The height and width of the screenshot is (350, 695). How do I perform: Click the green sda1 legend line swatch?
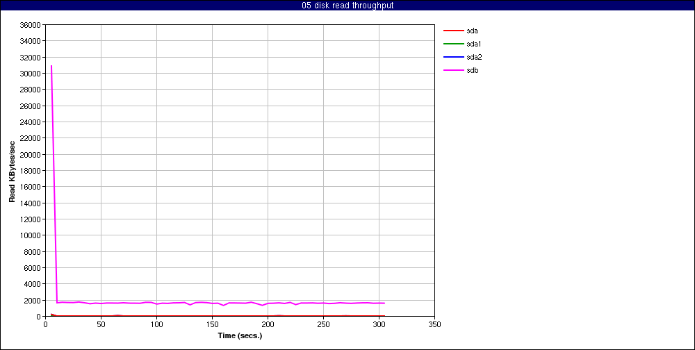453,44
